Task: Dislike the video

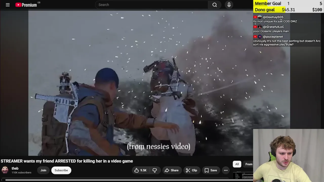Action: 155,170
